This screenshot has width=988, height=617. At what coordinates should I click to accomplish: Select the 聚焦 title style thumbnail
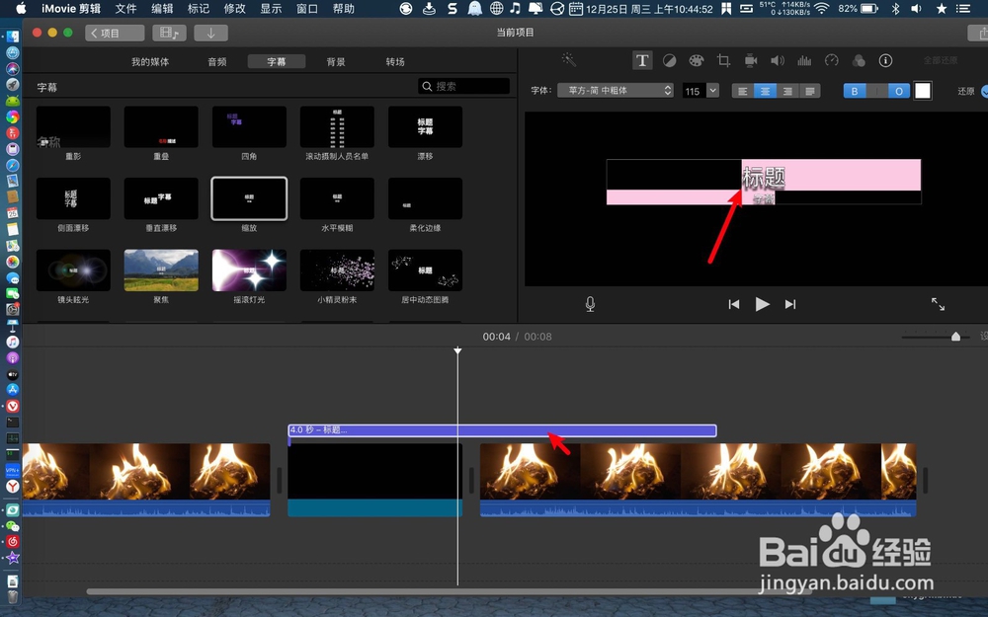pyautogui.click(x=161, y=270)
